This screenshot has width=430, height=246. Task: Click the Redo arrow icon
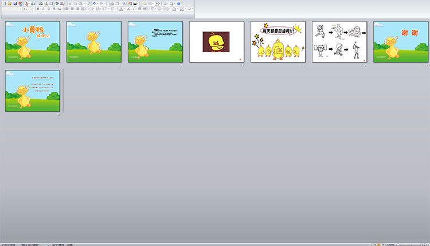pos(101,3)
